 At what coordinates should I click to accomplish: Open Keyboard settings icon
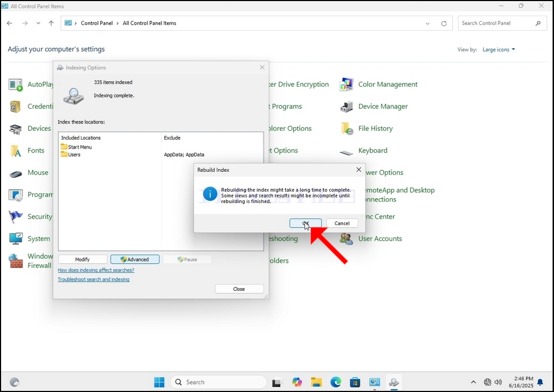pyautogui.click(x=346, y=152)
